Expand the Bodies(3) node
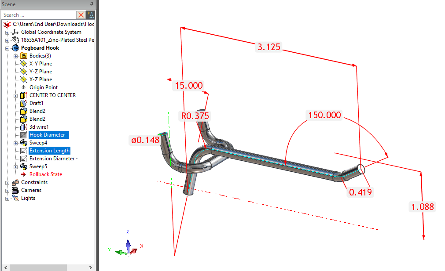The width and height of the screenshot is (445, 271). [x=15, y=56]
